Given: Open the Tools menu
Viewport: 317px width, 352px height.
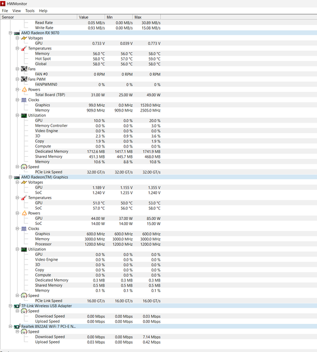Looking at the screenshot, I should click(x=30, y=11).
